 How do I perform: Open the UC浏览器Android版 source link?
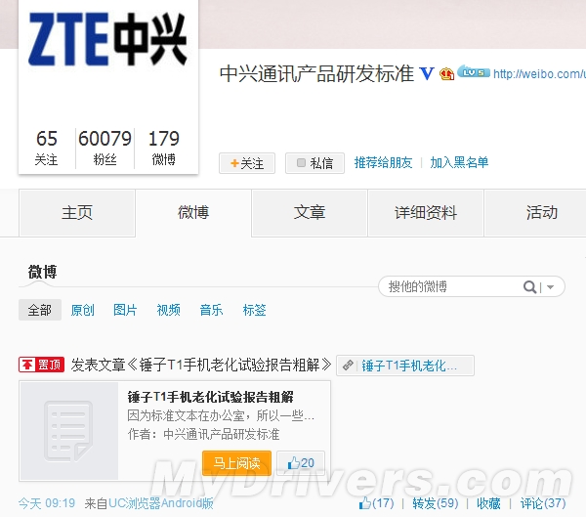[x=161, y=503]
